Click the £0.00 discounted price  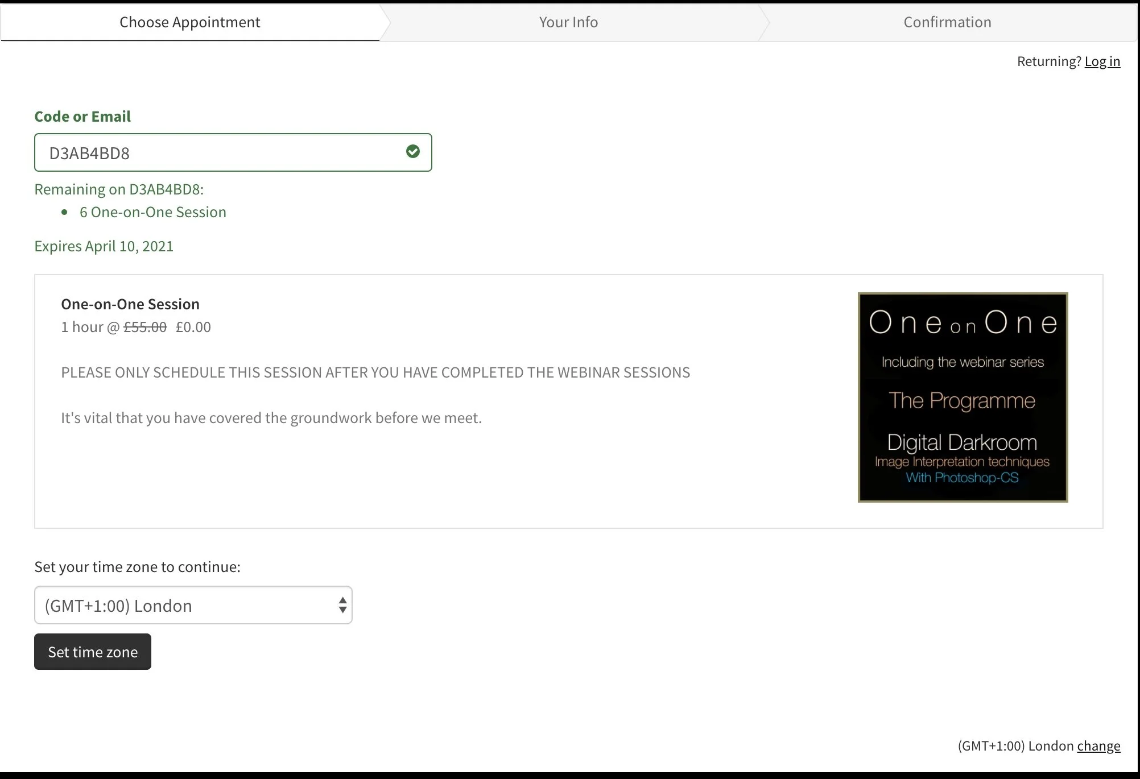[x=193, y=327]
